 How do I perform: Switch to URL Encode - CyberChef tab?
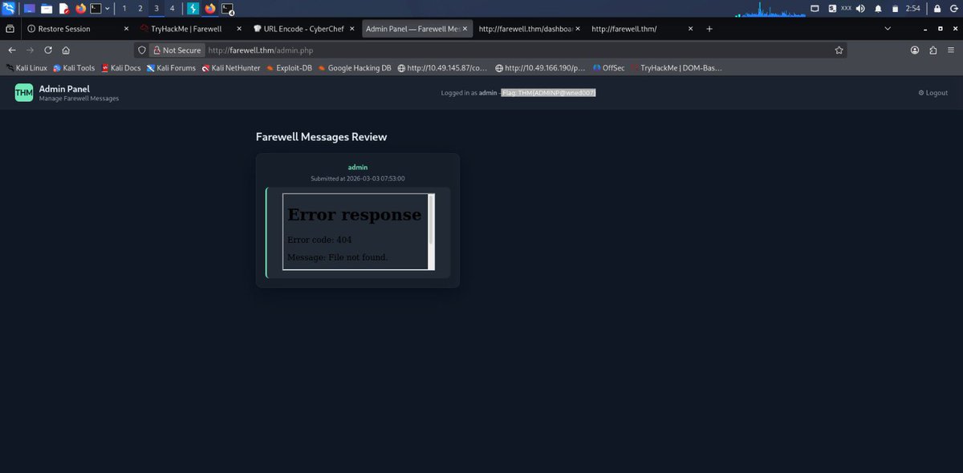coord(303,28)
